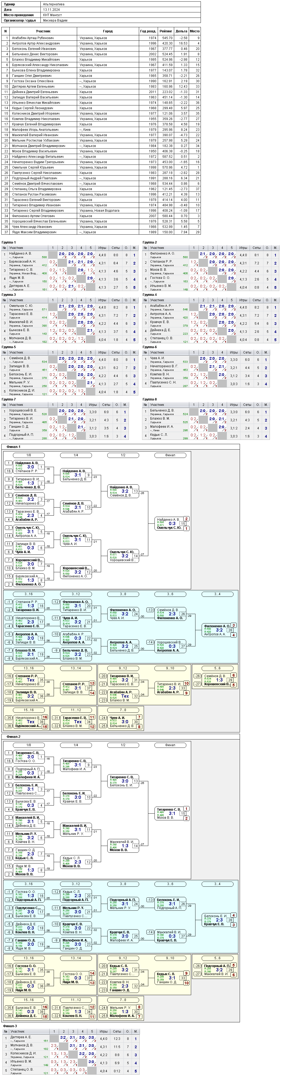282x1076 pixels.
Task: Click "Дегтярев А. Е." in Финал-3 table
Action: (x=21, y=1037)
